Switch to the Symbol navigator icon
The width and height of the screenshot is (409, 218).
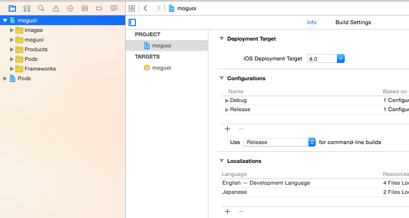27,8
